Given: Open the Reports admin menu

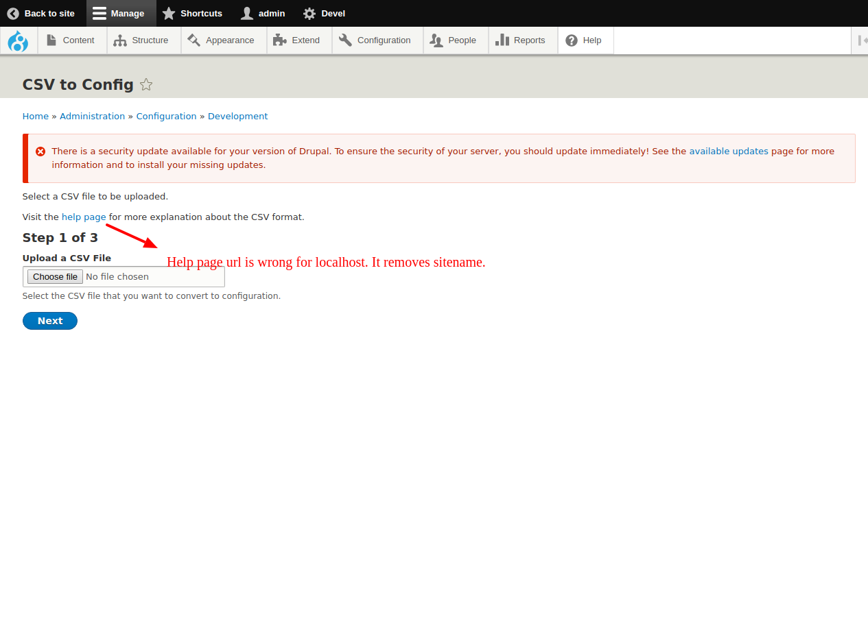Looking at the screenshot, I should click(521, 40).
